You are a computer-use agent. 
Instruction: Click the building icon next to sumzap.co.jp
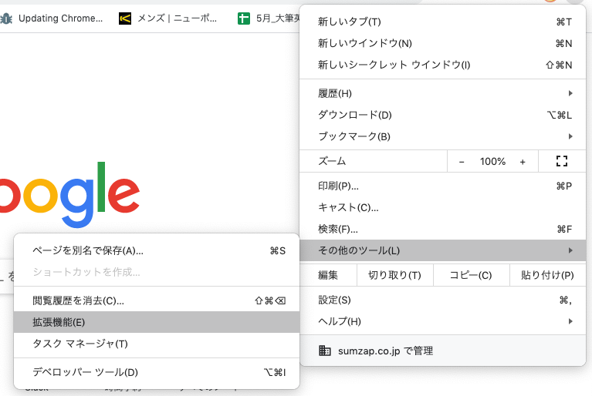coord(325,351)
